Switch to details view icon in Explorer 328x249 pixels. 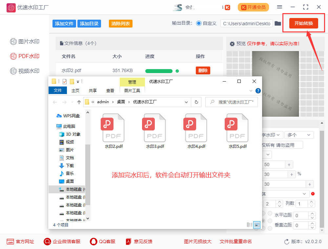pos(249,225)
